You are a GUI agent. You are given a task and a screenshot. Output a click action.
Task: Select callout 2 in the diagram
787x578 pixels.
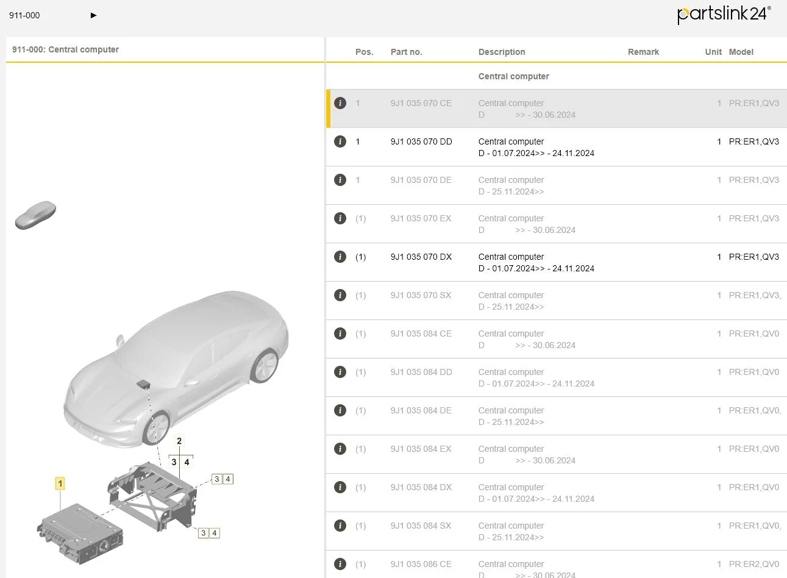[x=179, y=441]
